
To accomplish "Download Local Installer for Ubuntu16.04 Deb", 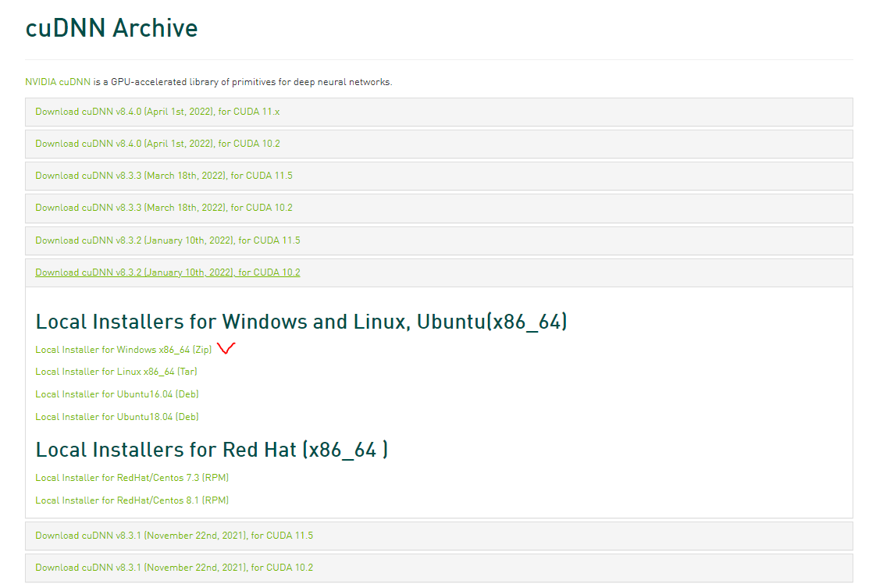I will (117, 394).
